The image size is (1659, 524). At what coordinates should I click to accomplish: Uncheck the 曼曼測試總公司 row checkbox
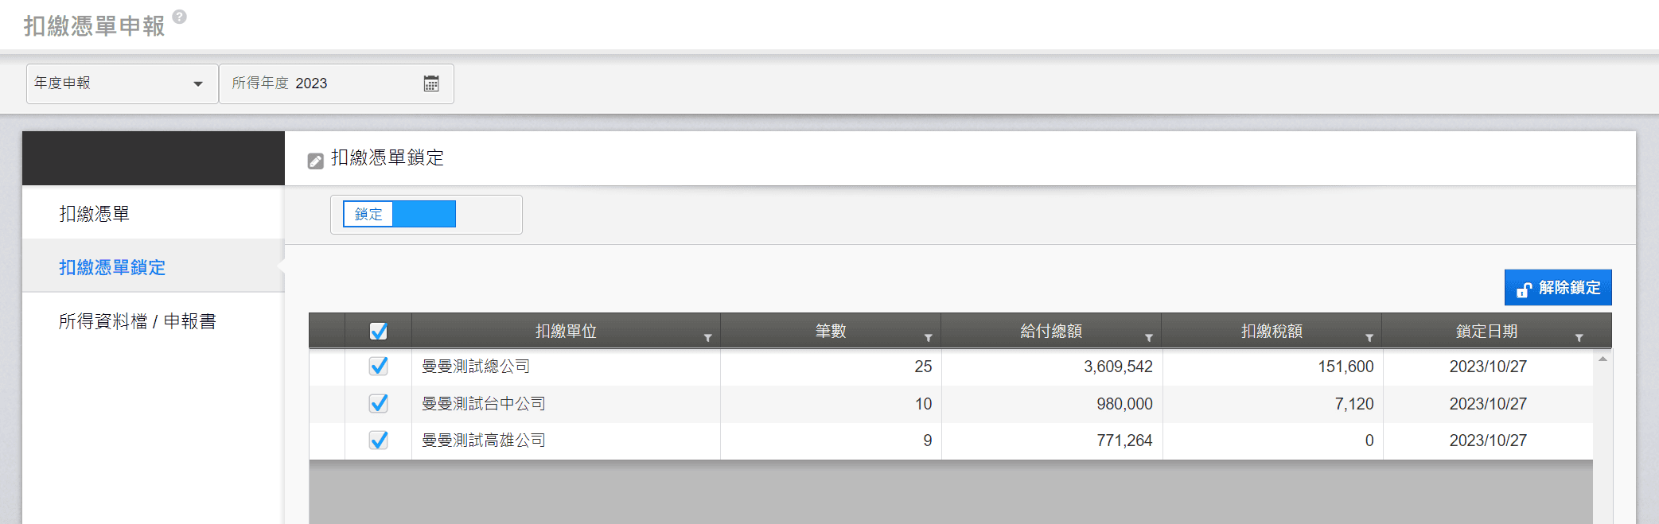click(x=379, y=367)
